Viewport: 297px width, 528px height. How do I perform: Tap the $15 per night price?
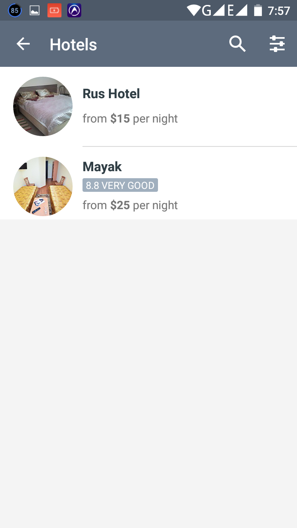click(130, 119)
